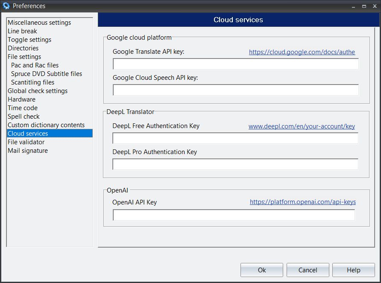Image resolution: width=381 pixels, height=283 pixels.
Task: Click the Preferences app icon in the title bar
Action: pos(6,6)
